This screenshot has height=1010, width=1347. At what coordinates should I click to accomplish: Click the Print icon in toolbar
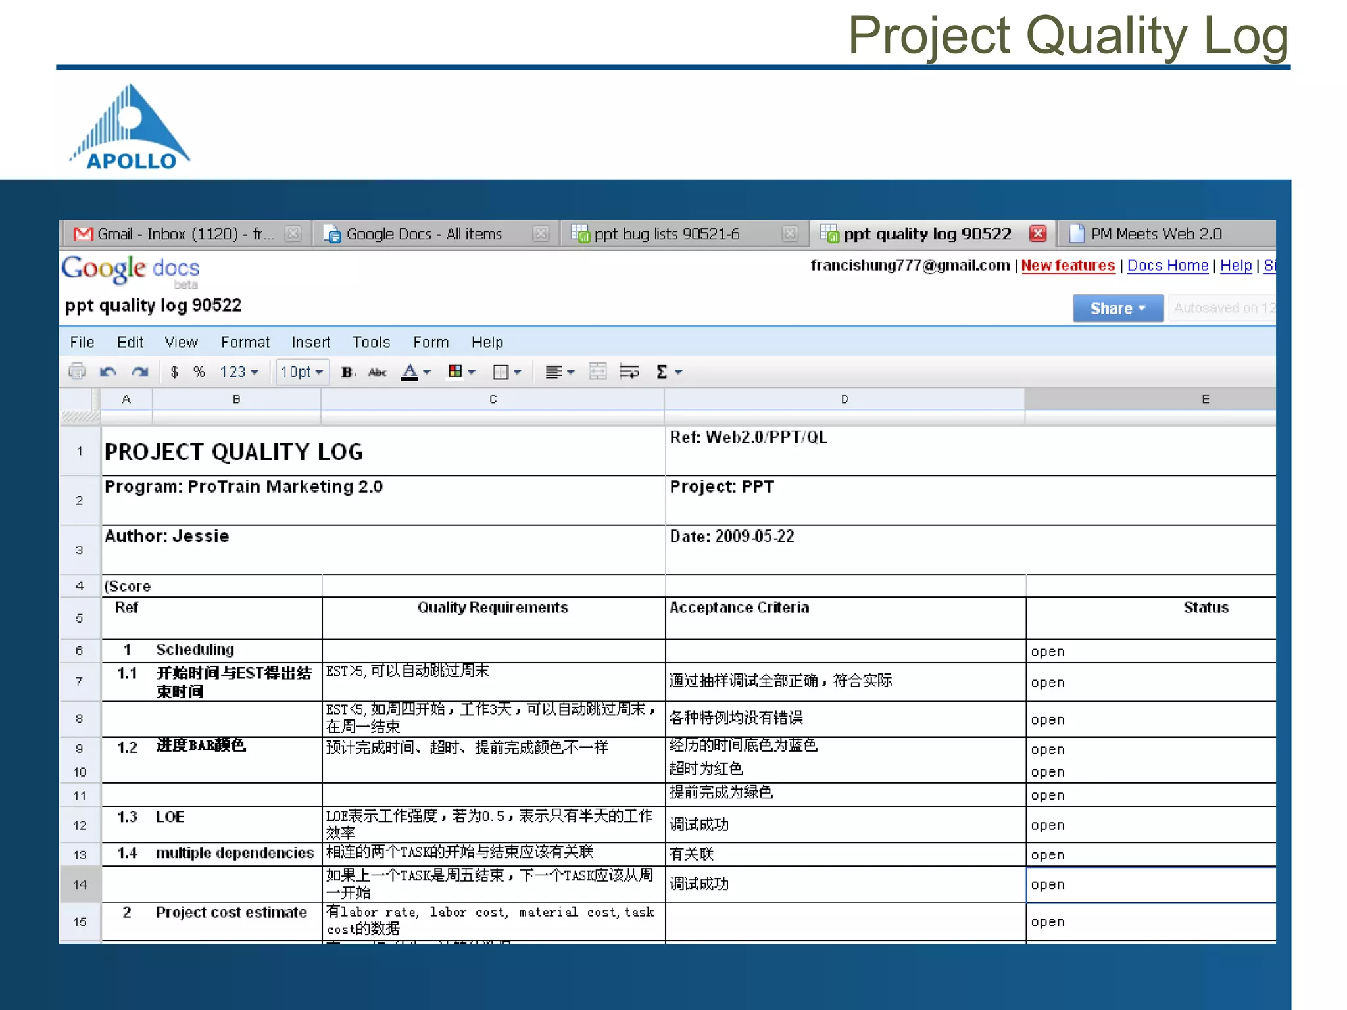click(x=77, y=372)
